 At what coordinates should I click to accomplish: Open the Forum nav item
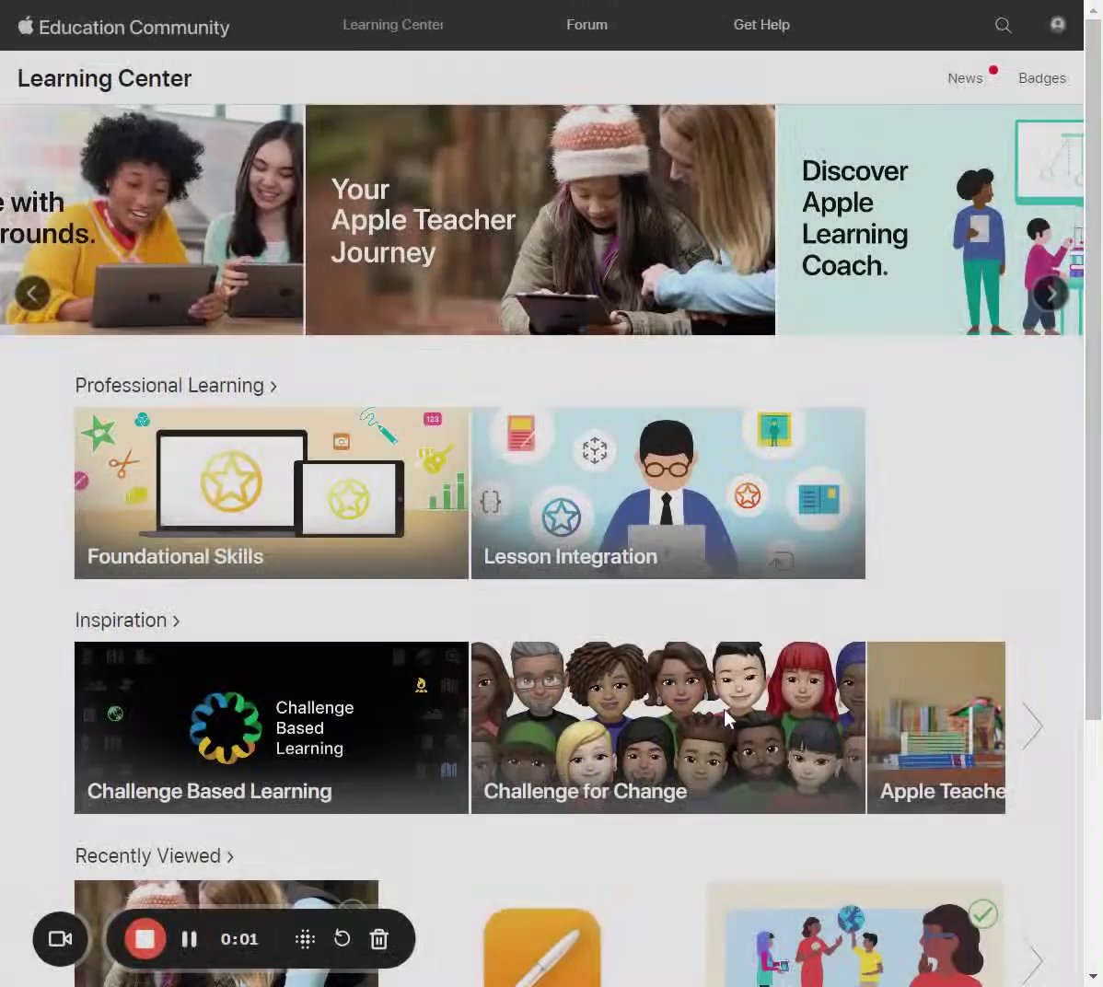[x=586, y=25]
